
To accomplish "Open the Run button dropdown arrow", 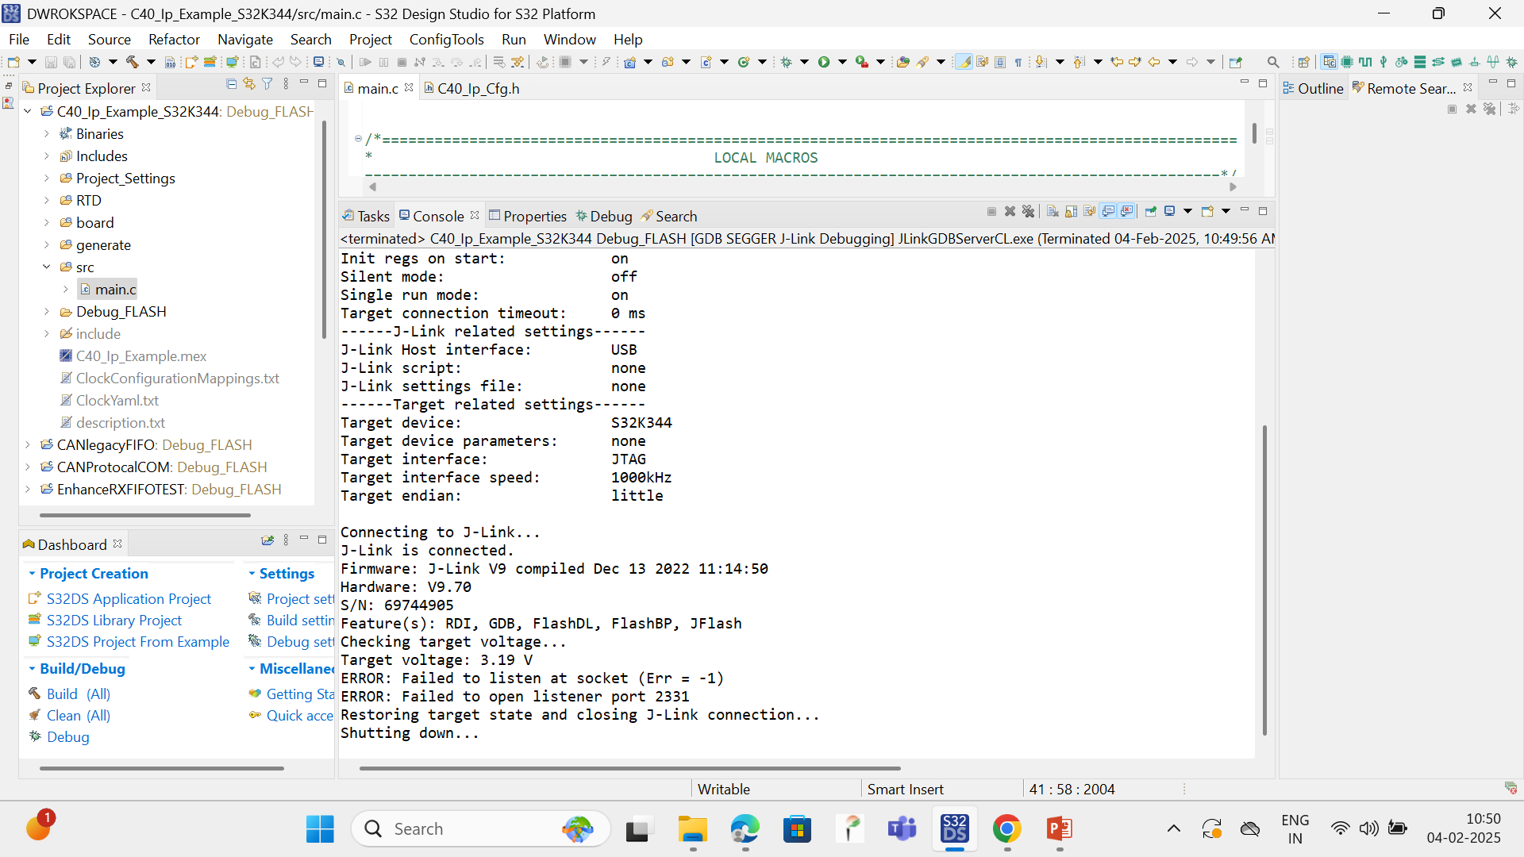I will pyautogui.click(x=843, y=62).
